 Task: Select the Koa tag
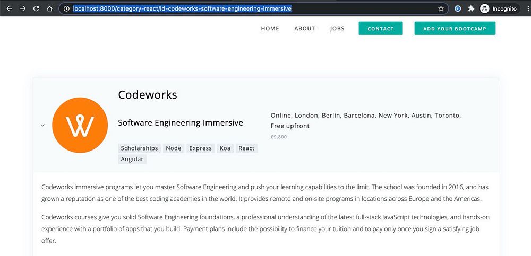tap(225, 148)
